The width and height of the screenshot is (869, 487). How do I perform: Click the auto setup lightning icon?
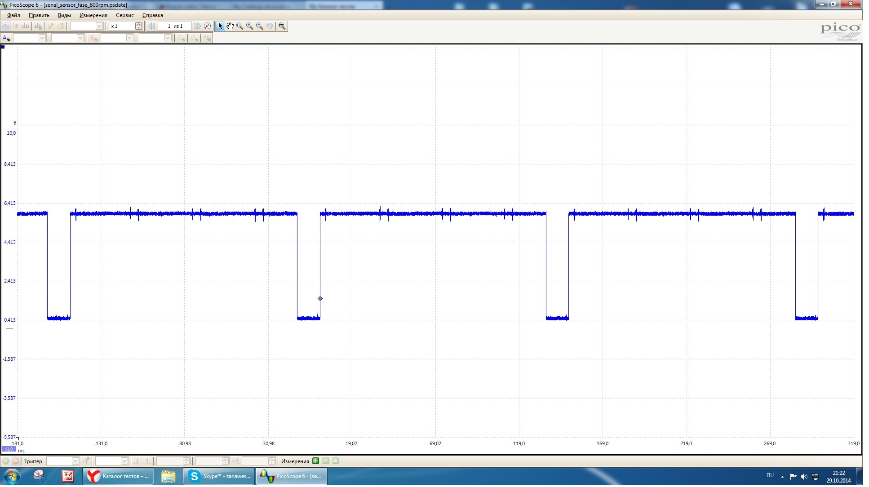pos(51,26)
